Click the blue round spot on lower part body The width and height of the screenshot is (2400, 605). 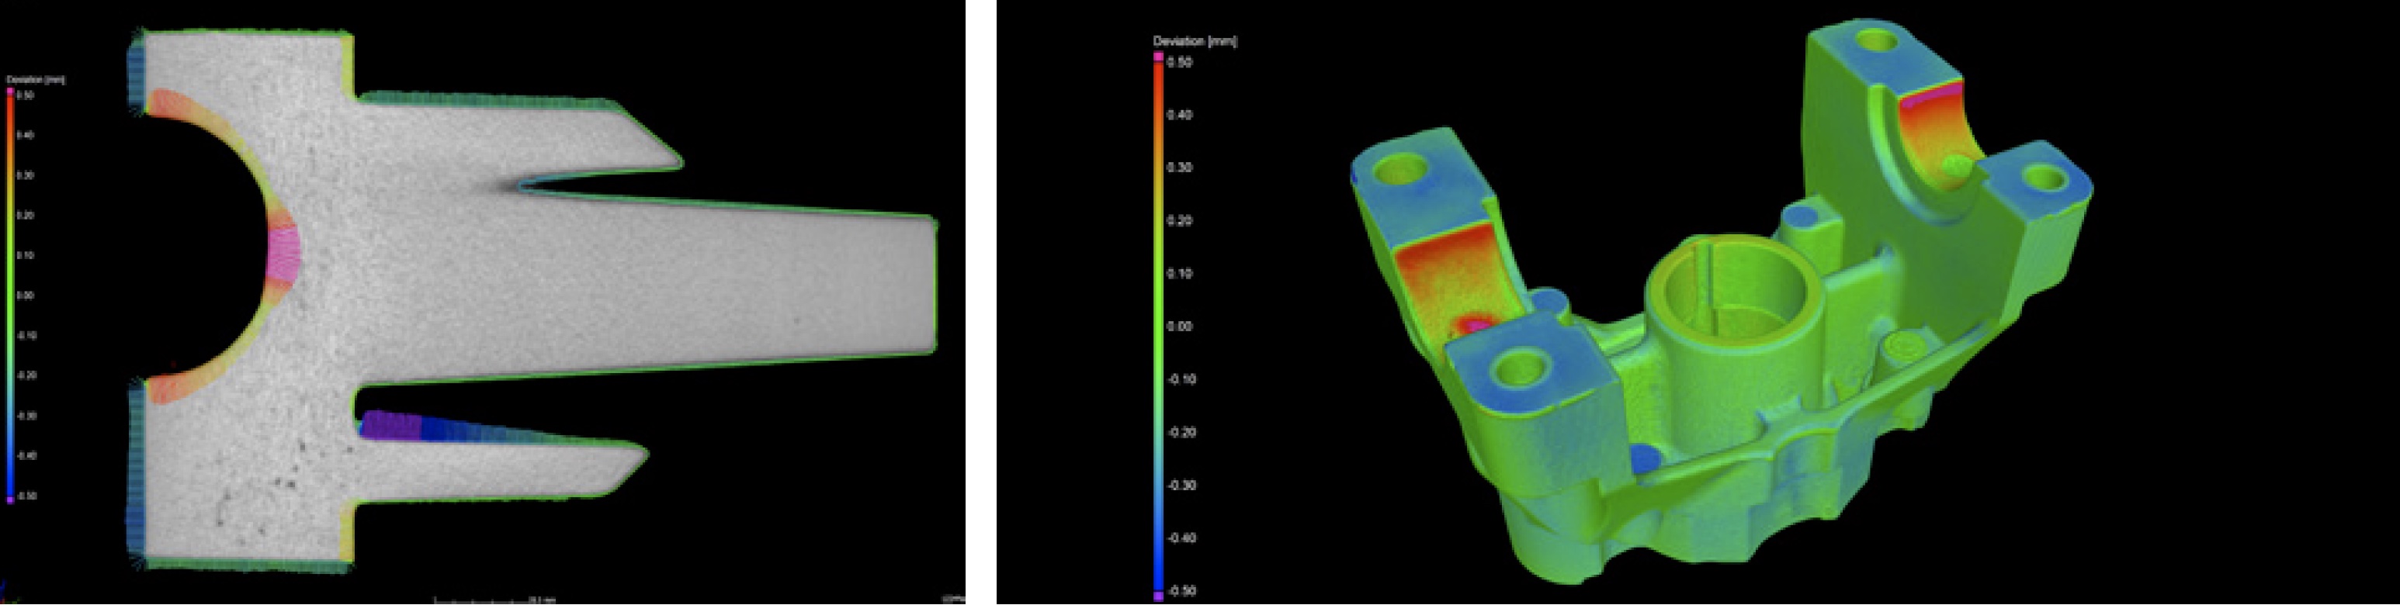tap(1646, 457)
